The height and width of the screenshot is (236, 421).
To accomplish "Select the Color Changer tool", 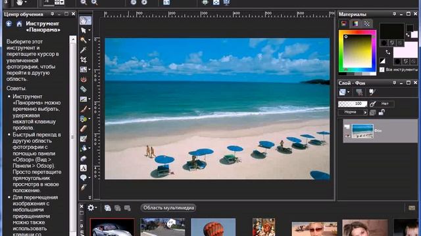I will click(x=84, y=159).
